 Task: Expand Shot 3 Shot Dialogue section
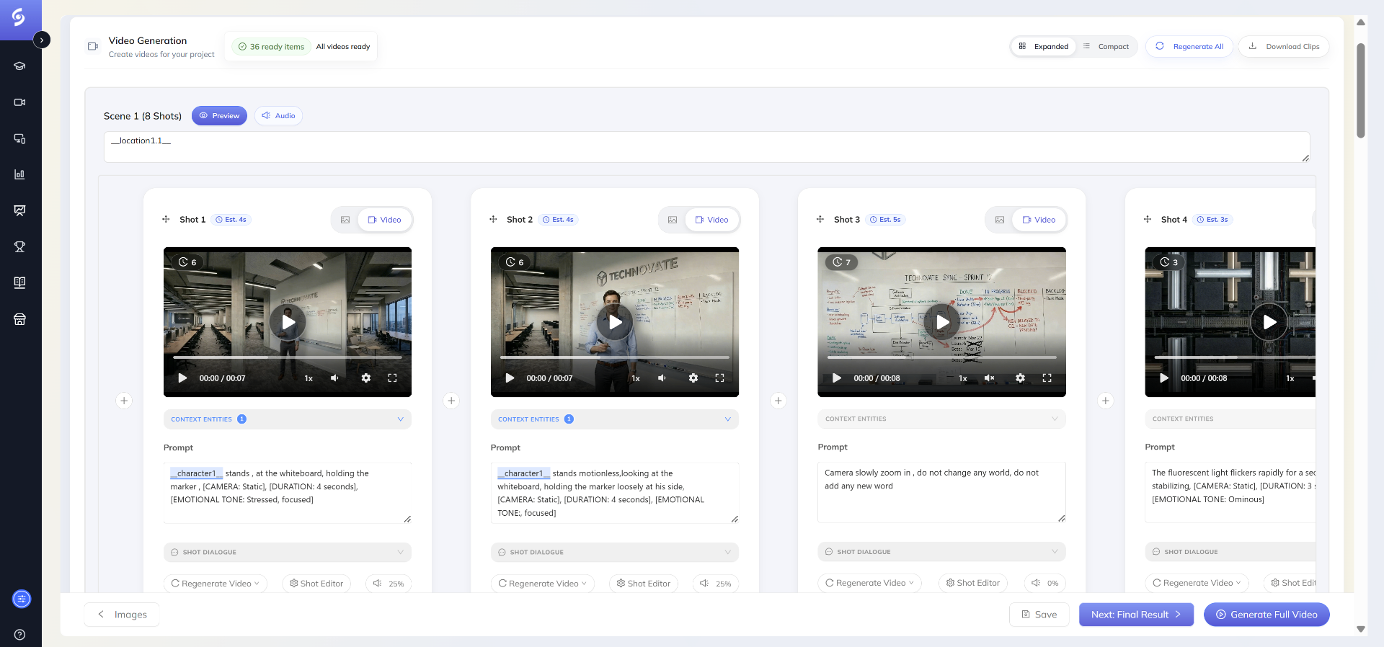(942, 552)
